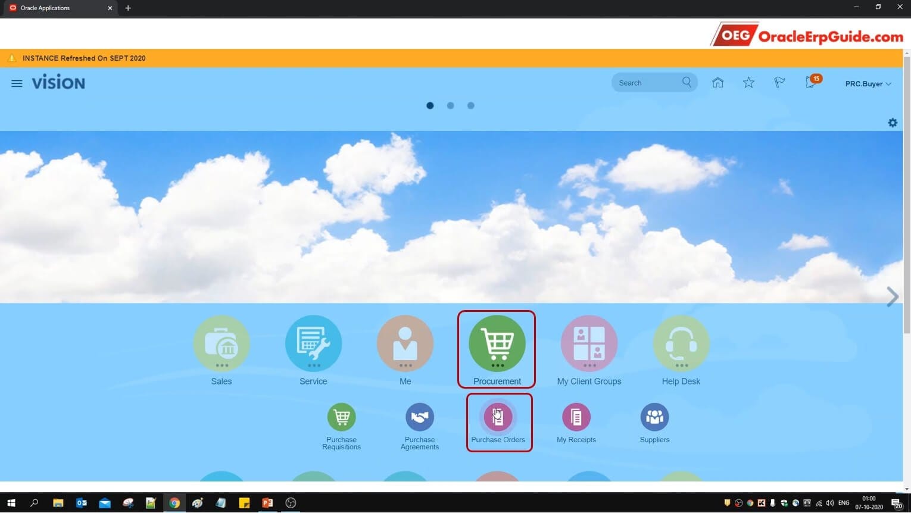Click the My Receipts label

[x=576, y=440]
